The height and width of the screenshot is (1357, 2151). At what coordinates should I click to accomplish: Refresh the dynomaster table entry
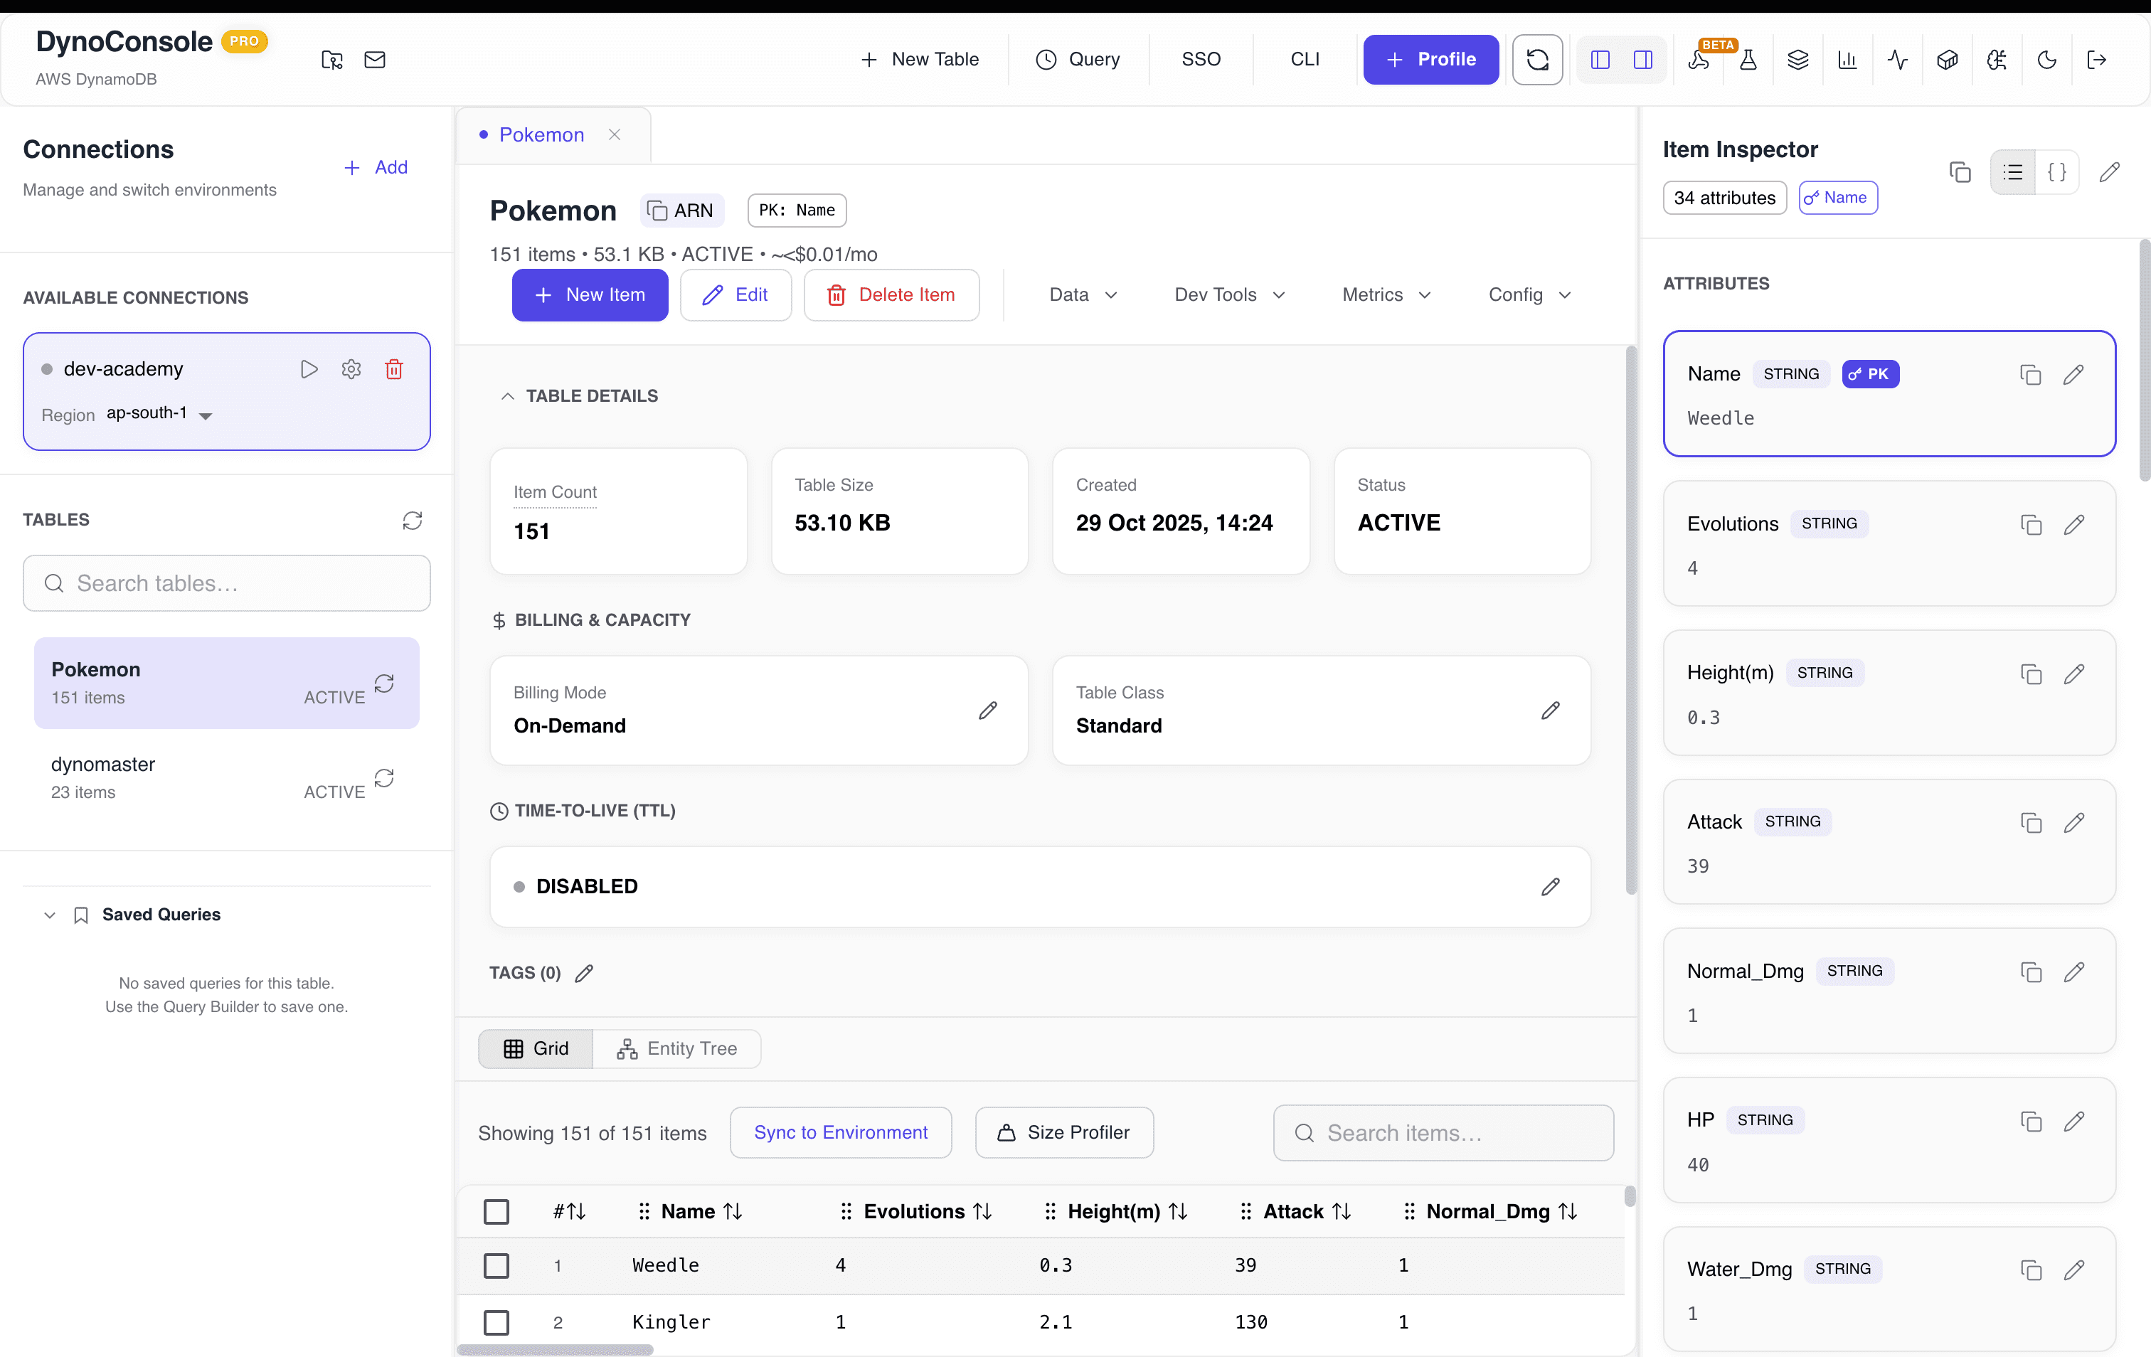(384, 778)
